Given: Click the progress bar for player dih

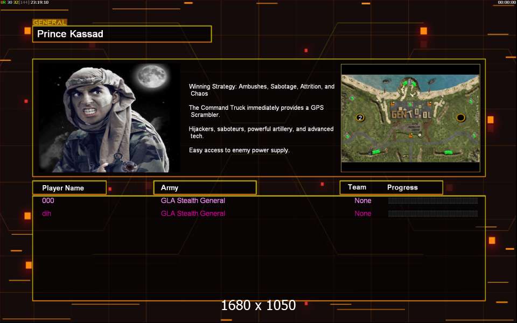Looking at the screenshot, I should click(433, 214).
